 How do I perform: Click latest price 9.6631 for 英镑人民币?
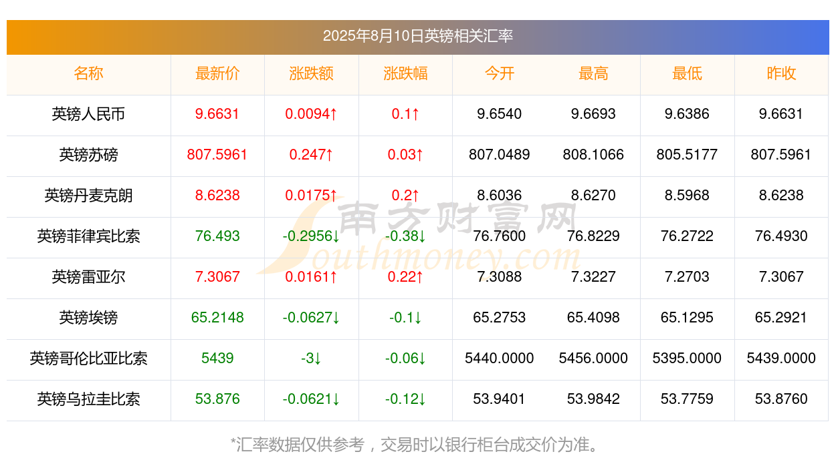pos(217,114)
